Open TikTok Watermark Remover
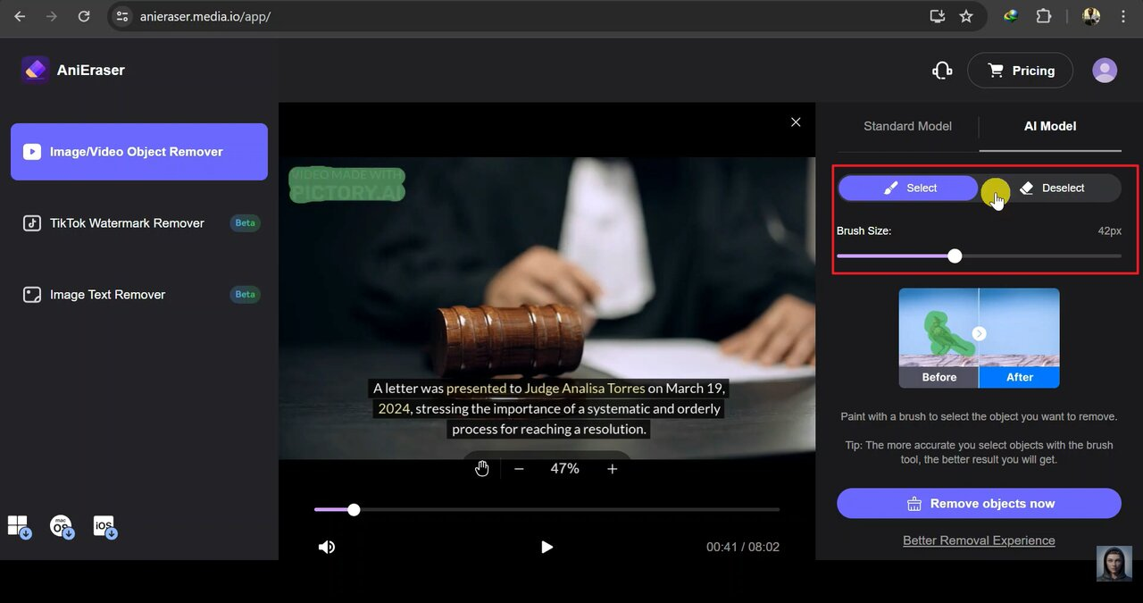 click(139, 223)
